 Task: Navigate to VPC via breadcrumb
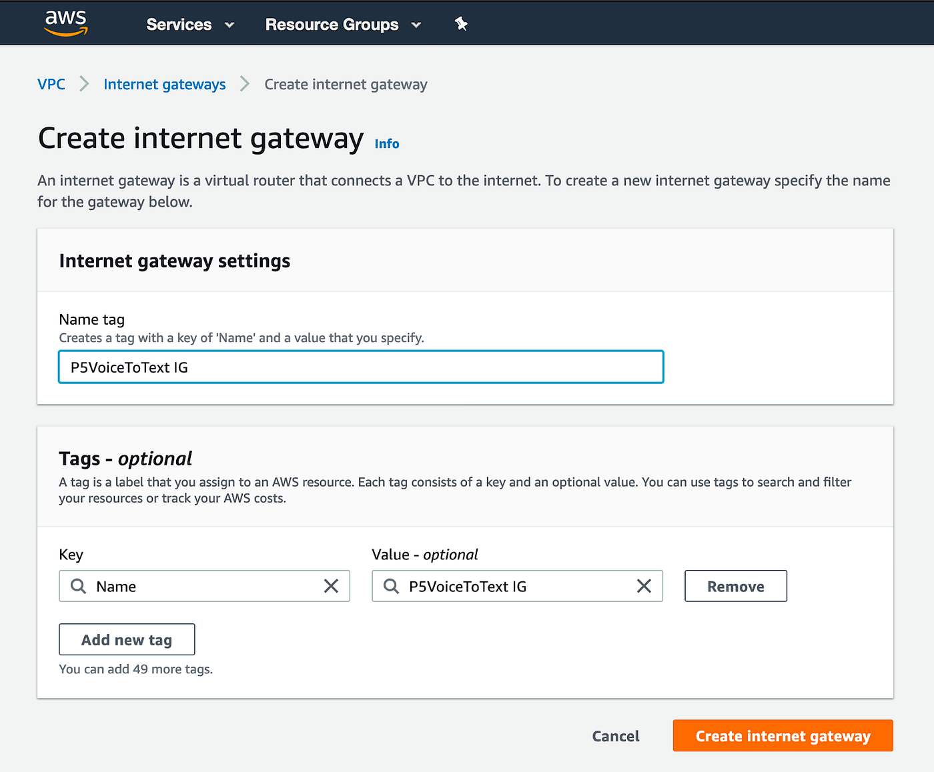click(51, 84)
